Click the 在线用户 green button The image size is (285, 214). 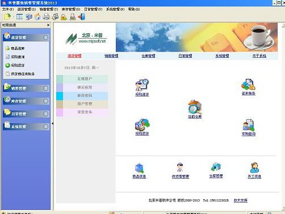point(82,79)
